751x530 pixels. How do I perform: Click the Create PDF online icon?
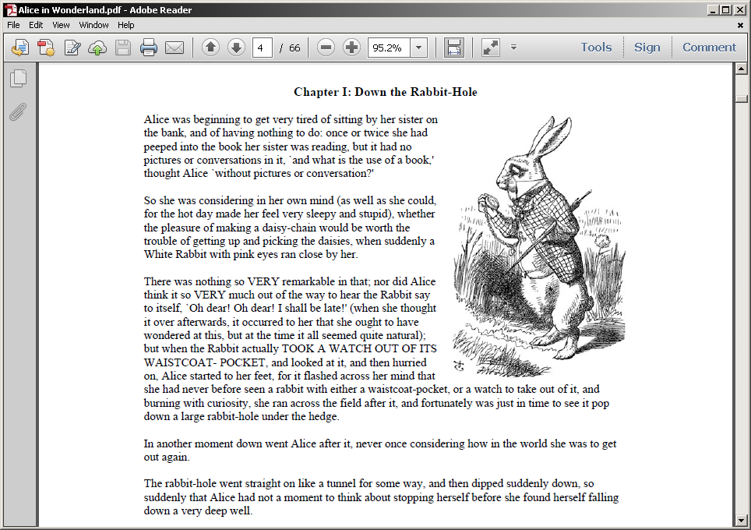(x=20, y=48)
